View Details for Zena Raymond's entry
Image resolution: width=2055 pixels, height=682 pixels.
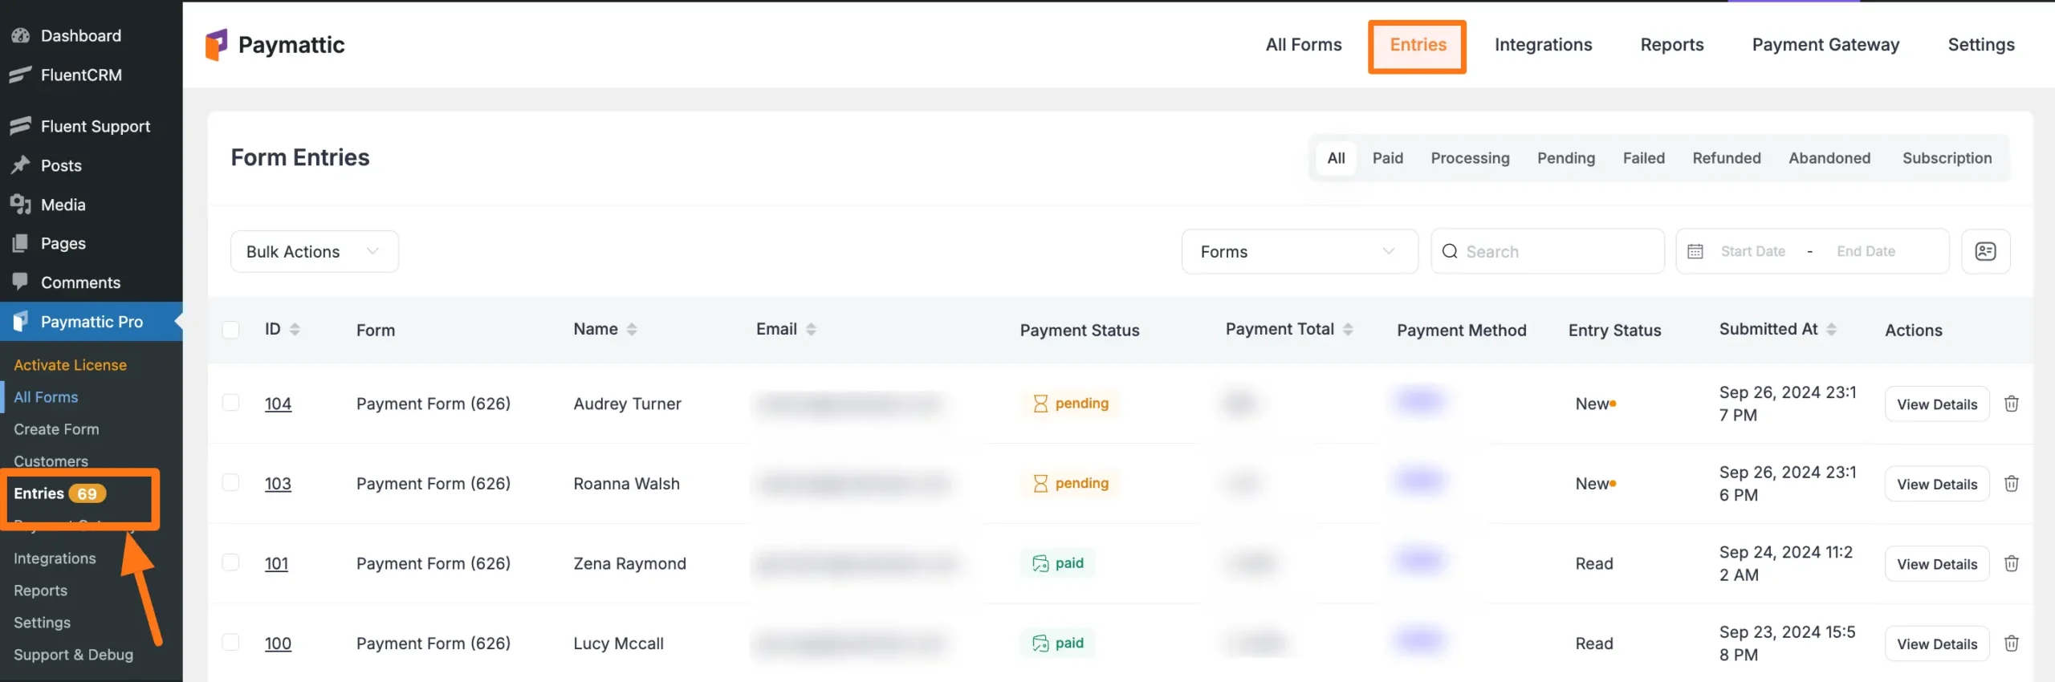point(1937,564)
